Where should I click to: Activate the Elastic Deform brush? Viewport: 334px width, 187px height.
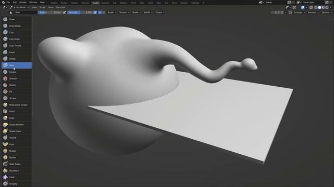point(17,125)
